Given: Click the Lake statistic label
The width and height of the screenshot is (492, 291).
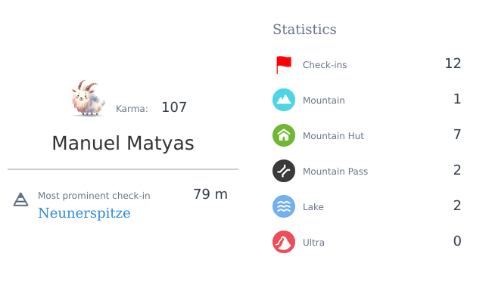Looking at the screenshot, I should click(x=313, y=207).
